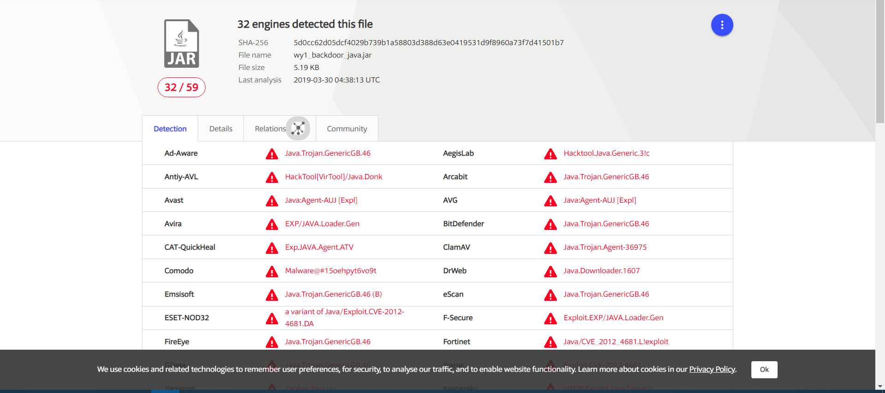Click the warning icon beside Avira
This screenshot has height=393, width=885.
(272, 224)
